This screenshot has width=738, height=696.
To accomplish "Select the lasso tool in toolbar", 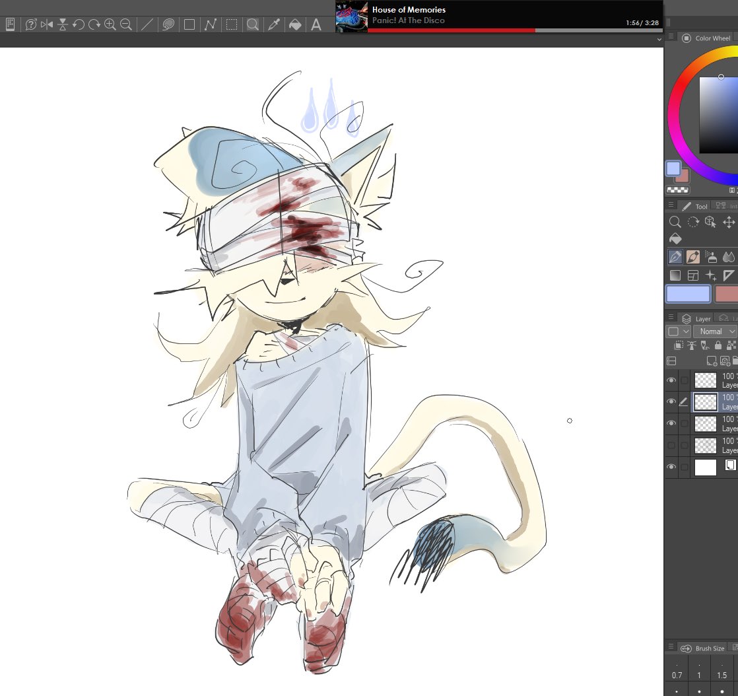I will point(168,24).
